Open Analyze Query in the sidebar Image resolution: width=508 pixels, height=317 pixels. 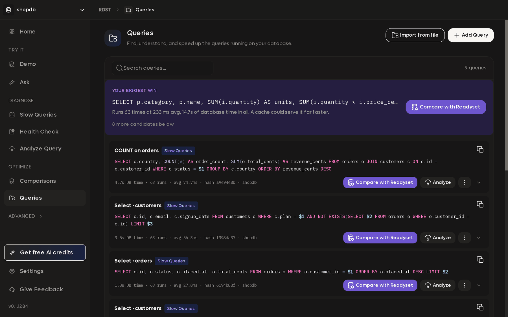45,148
